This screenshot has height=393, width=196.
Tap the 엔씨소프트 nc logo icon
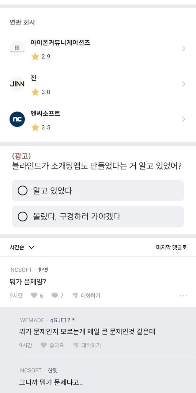coord(17,119)
